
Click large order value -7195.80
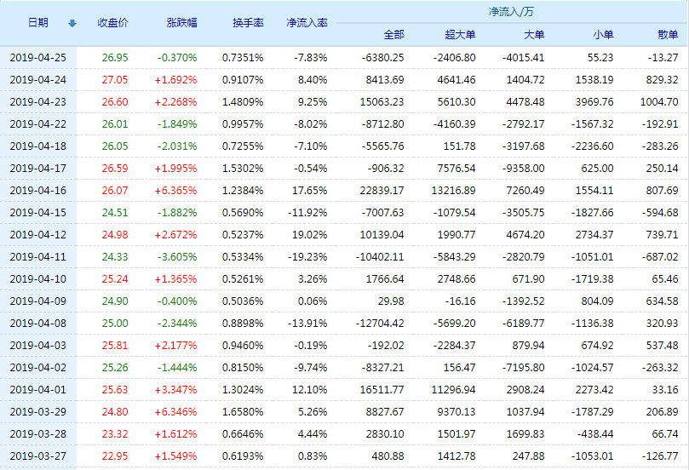point(523,368)
